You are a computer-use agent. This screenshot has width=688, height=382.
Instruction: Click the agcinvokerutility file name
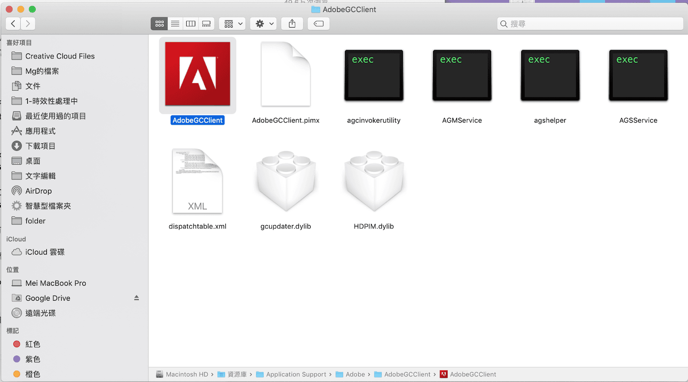point(374,120)
